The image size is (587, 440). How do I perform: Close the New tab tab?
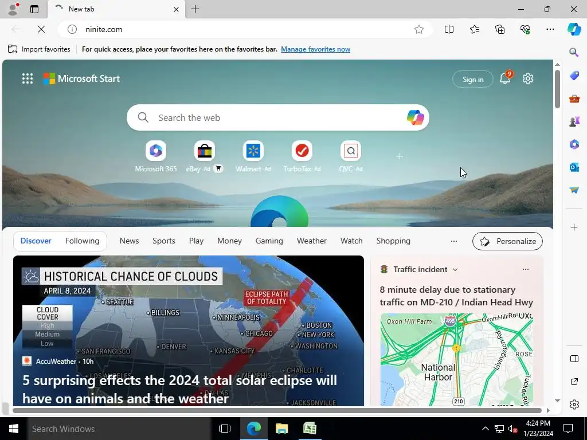176,9
